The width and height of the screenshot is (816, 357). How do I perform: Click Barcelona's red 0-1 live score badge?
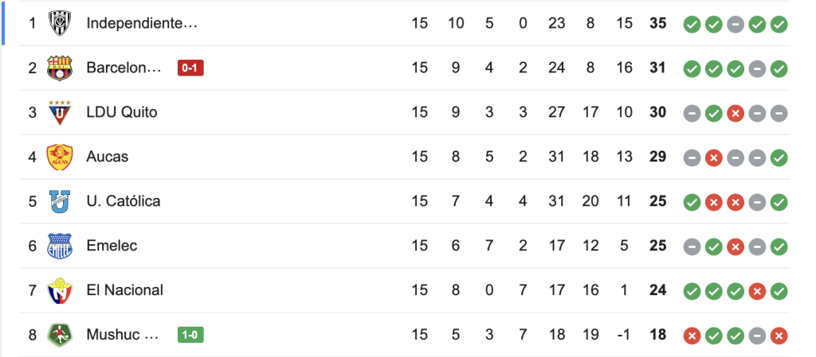pyautogui.click(x=191, y=68)
